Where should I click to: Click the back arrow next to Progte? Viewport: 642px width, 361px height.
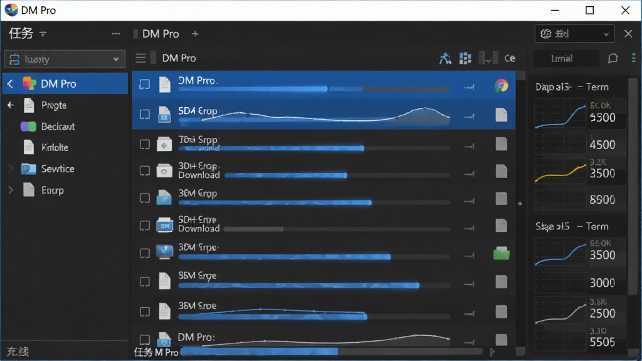[x=11, y=105]
